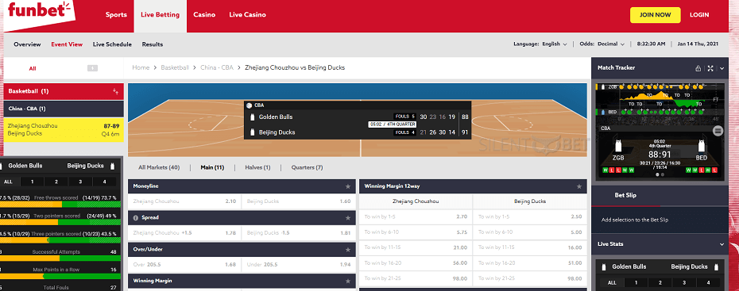Filter live stats by quarter 3
Screen dimensions: 739x291
pyautogui.click(x=685, y=283)
